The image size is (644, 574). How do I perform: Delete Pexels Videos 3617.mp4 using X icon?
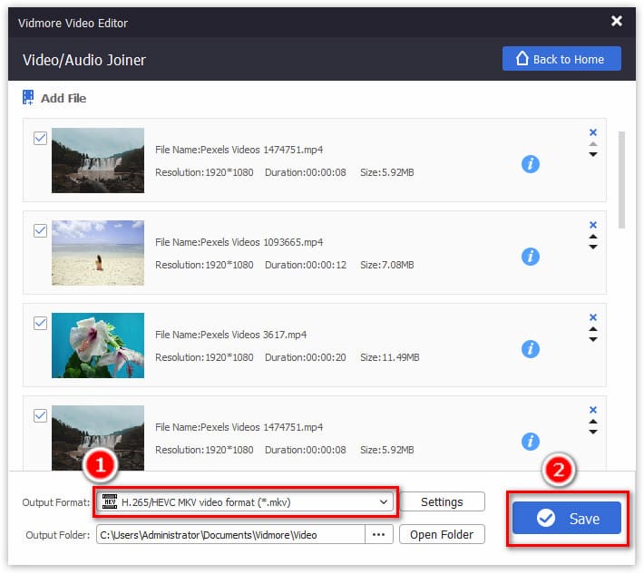pyautogui.click(x=593, y=317)
